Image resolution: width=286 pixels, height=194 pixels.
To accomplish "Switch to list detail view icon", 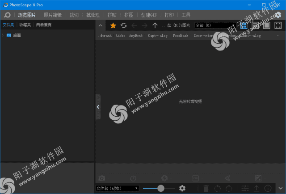I will [x=255, y=25].
